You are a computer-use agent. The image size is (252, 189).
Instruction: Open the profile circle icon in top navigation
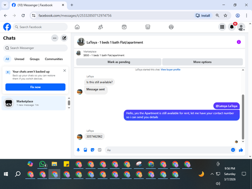(171, 27)
